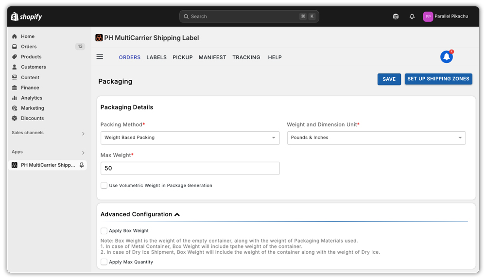This screenshot has width=486, height=280.
Task: Open the HELP tab
Action: [275, 57]
